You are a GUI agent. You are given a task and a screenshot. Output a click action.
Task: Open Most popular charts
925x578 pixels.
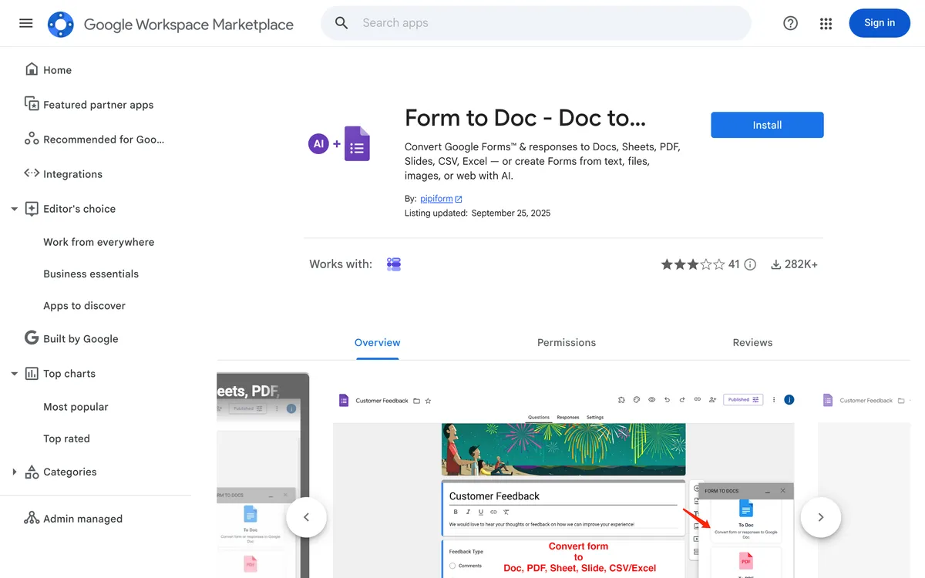pos(76,407)
